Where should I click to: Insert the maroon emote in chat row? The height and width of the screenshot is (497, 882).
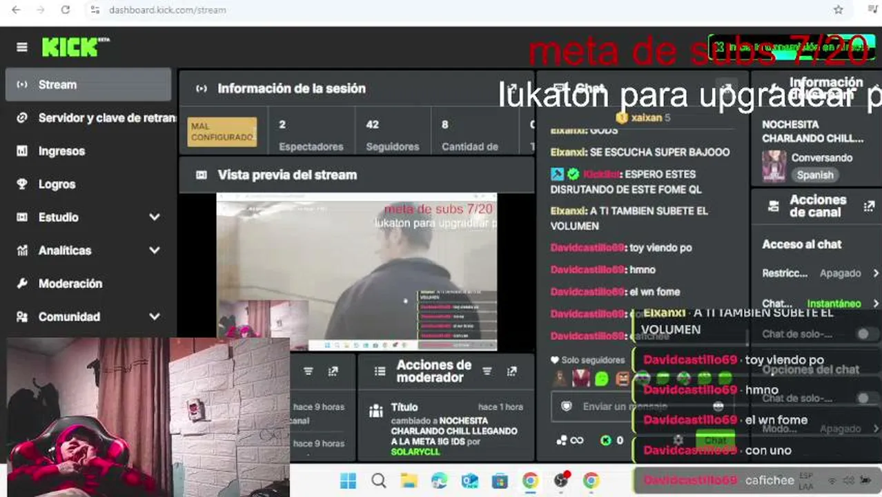581,378
